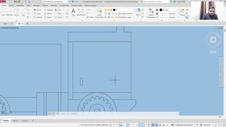Switch to the Annotate ribbon tab
Image resolution: width=226 pixels, height=127 pixels.
(x=20, y=6)
